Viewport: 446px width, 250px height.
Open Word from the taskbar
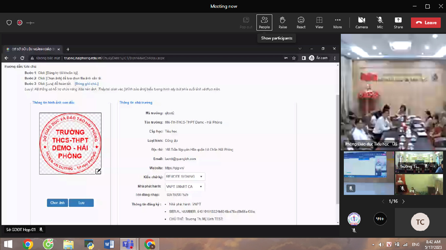(x=109, y=244)
